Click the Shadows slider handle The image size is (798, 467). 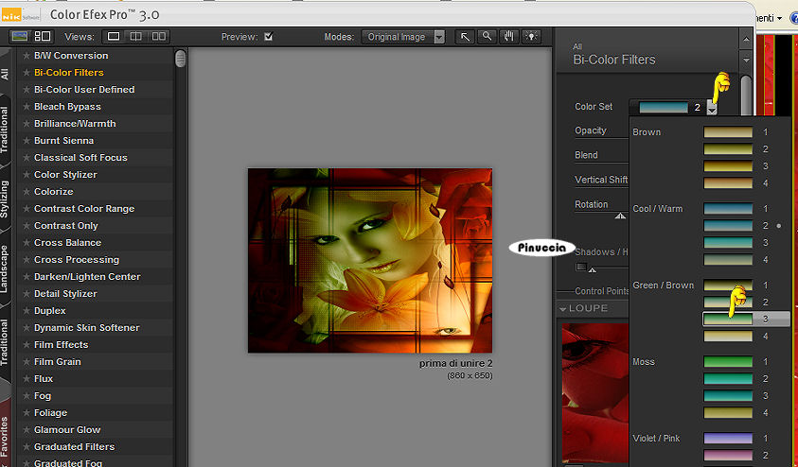click(x=592, y=270)
